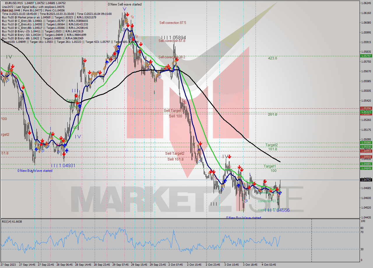Click the green '423.6' Fibonacci label
373x268 pixels.
[272, 58]
